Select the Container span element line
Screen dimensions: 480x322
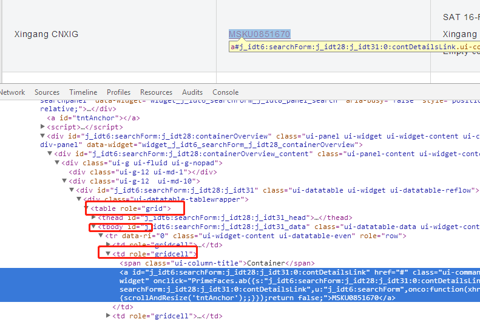pos(217,263)
